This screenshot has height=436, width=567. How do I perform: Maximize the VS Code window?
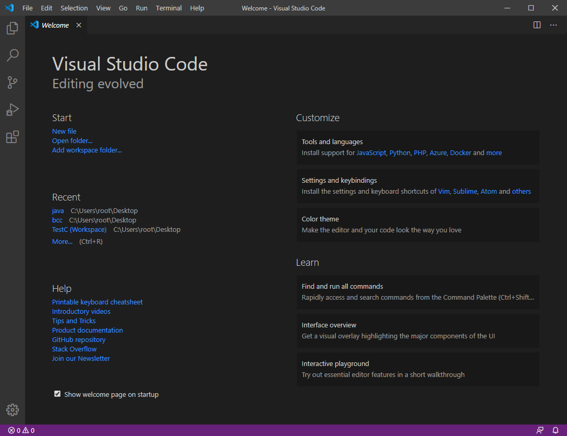[x=531, y=8]
